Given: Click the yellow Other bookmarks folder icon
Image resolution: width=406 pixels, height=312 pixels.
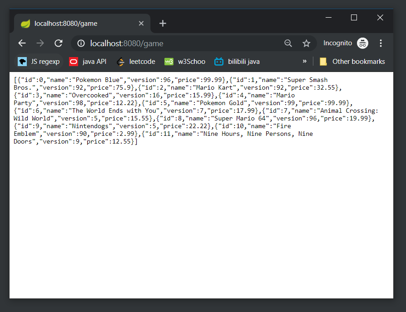Looking at the screenshot, I should click(323, 62).
